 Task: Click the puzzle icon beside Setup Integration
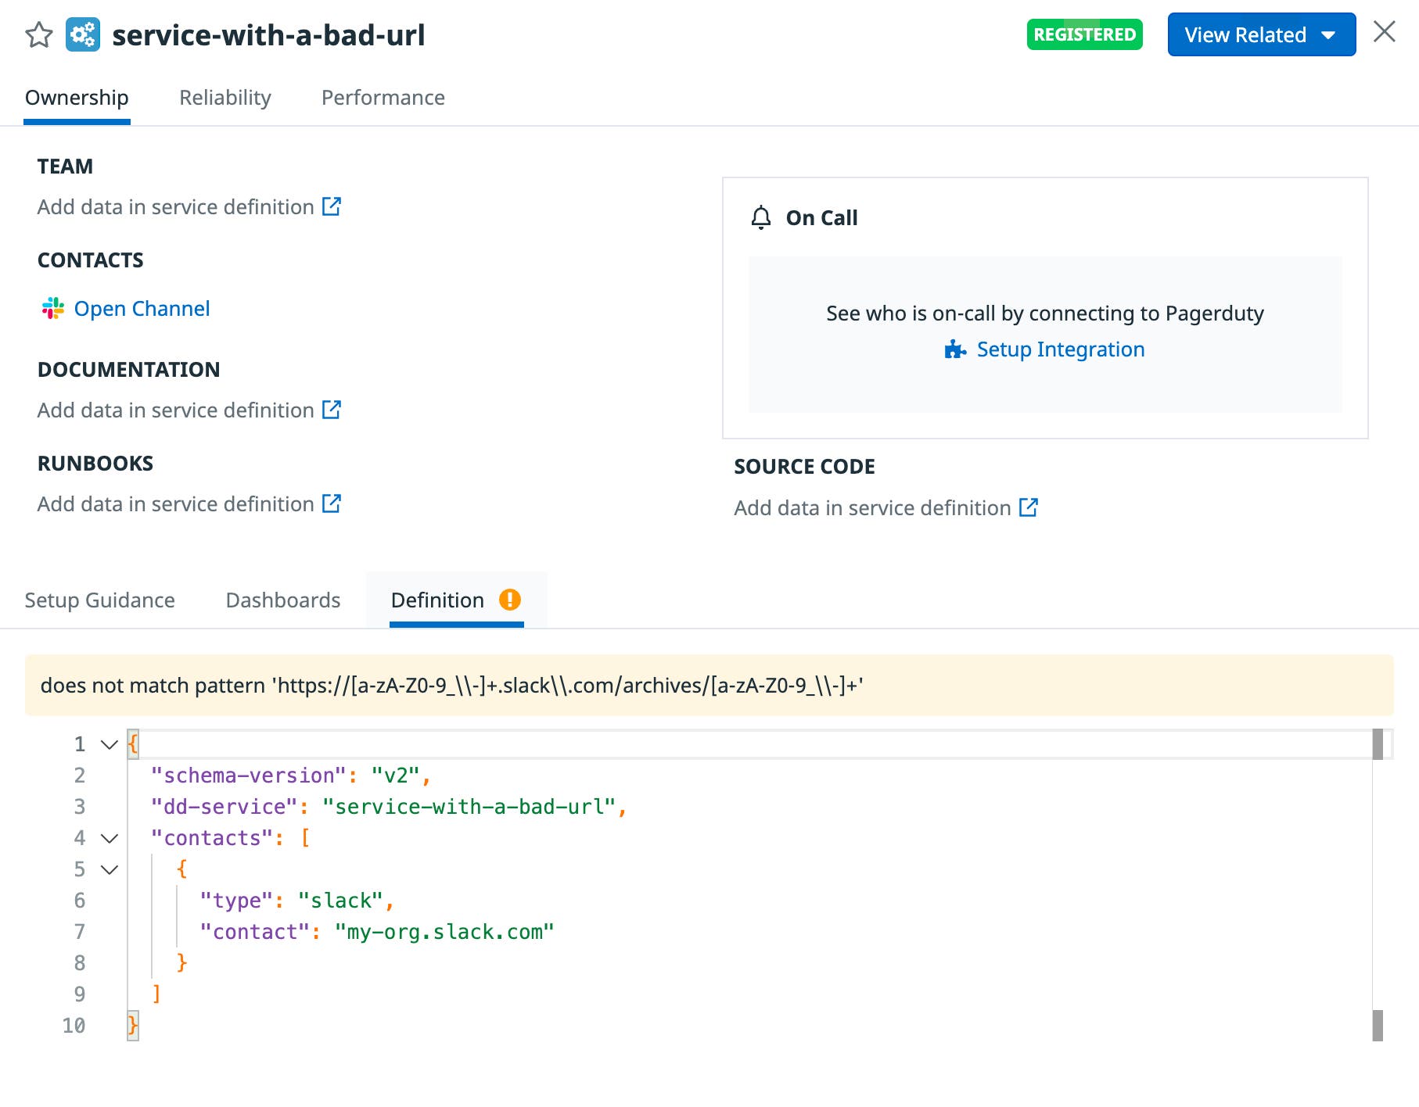click(954, 349)
